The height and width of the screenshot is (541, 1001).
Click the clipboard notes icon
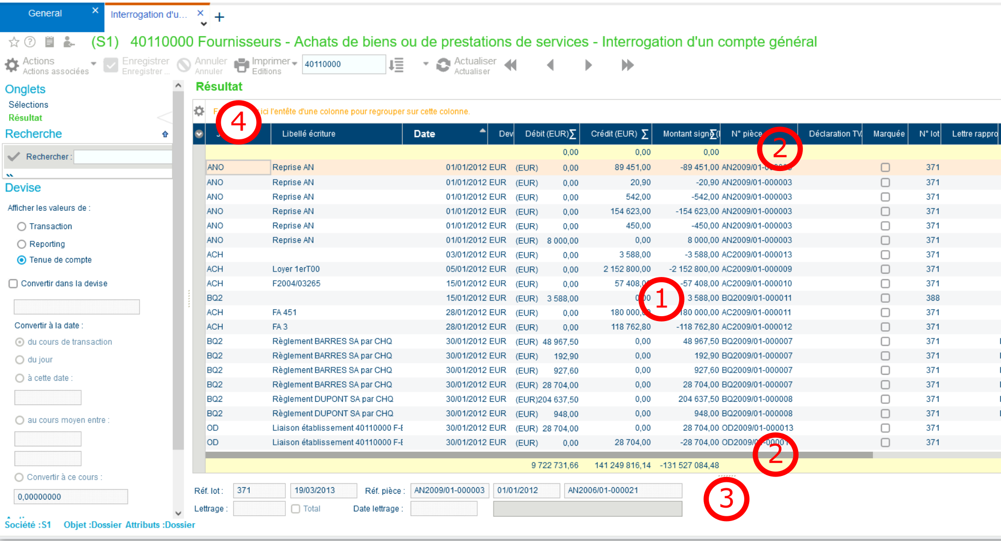[50, 42]
